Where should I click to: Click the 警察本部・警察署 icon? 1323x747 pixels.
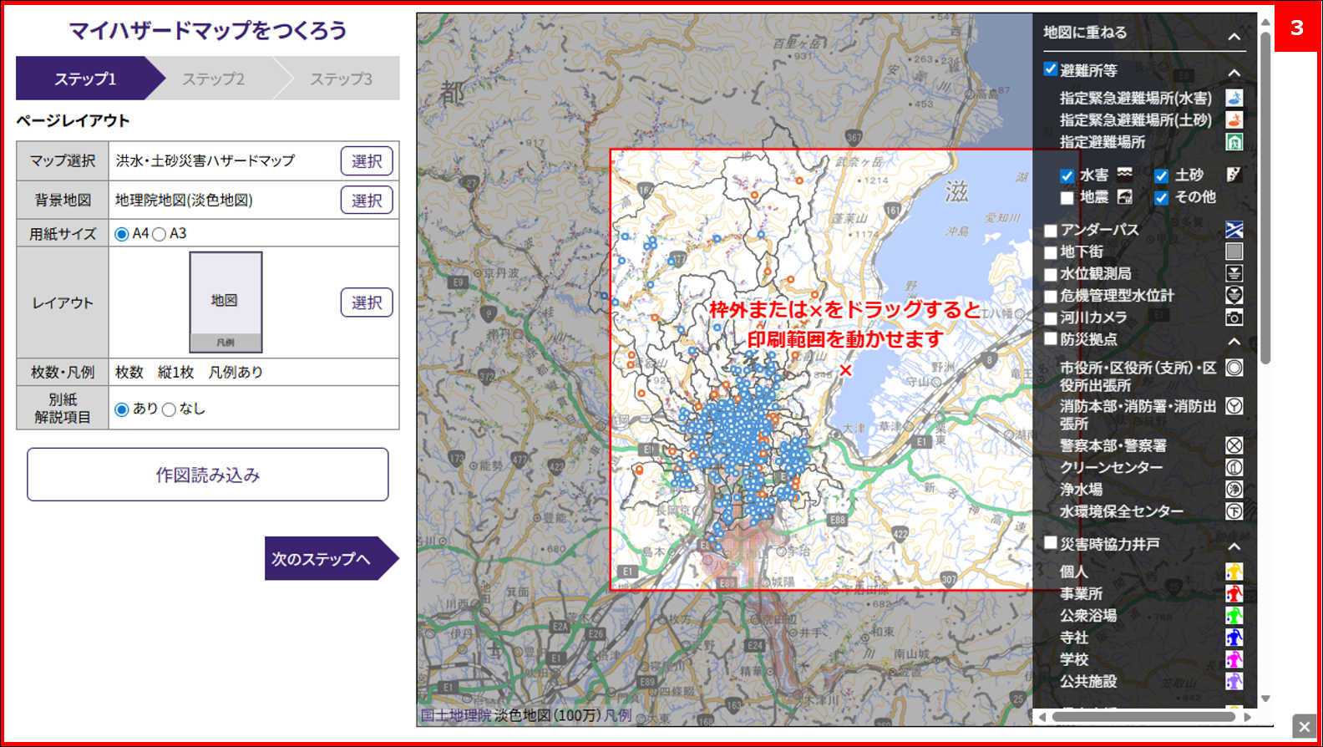click(1234, 445)
